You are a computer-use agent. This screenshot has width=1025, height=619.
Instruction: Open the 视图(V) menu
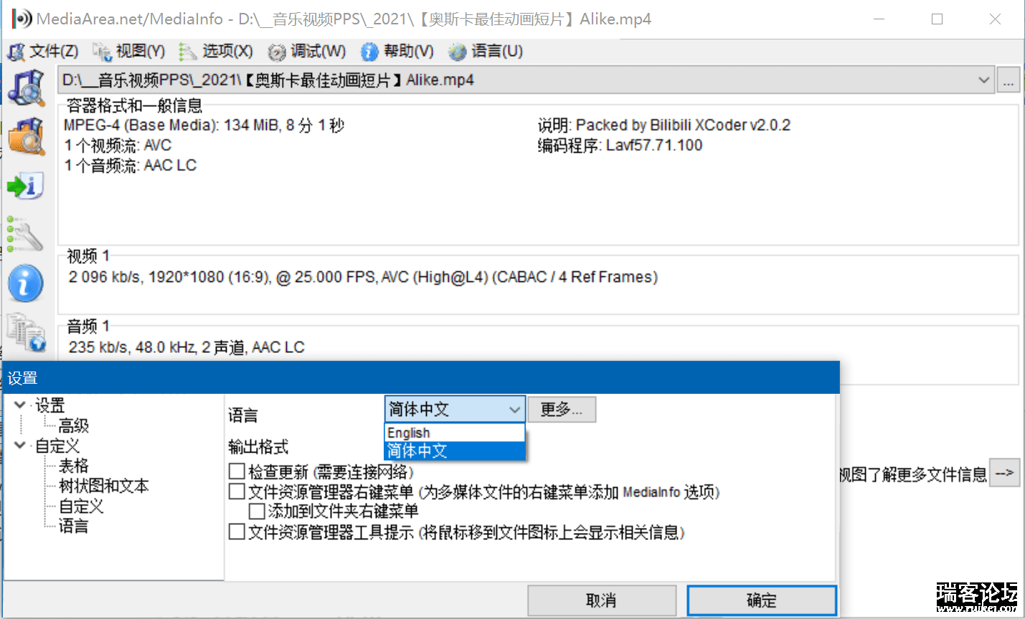(x=131, y=52)
